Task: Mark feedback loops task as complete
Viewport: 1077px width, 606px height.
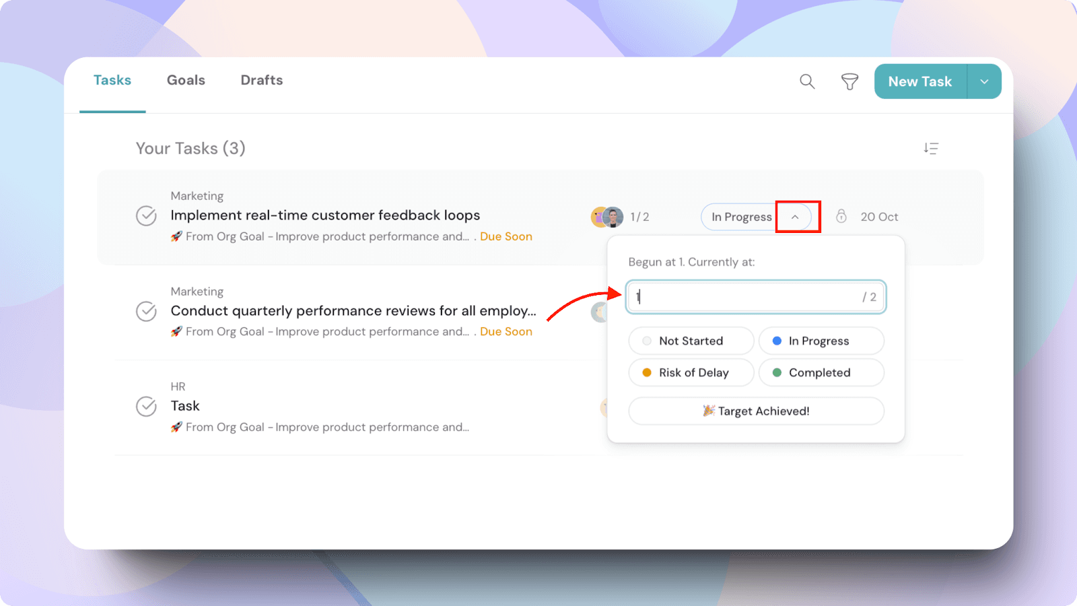Action: point(146,216)
